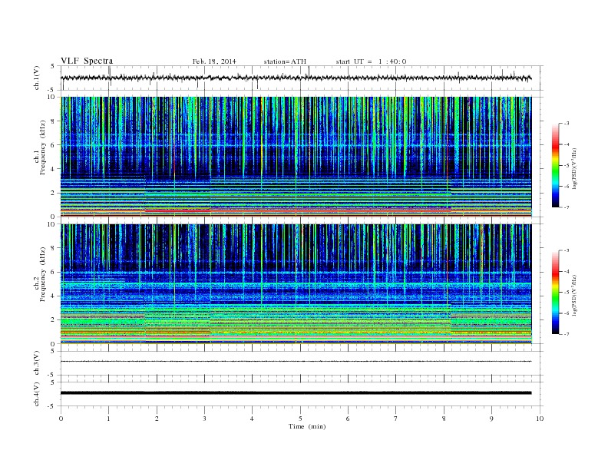
Task: Click the "4" tick label on the time axis
Action: (x=252, y=419)
